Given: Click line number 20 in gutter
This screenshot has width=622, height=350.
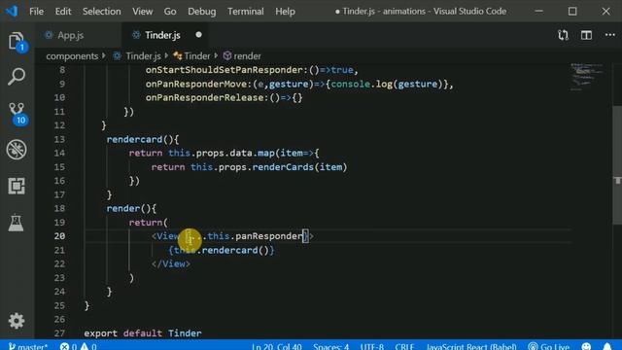Looking at the screenshot, I should point(59,236).
